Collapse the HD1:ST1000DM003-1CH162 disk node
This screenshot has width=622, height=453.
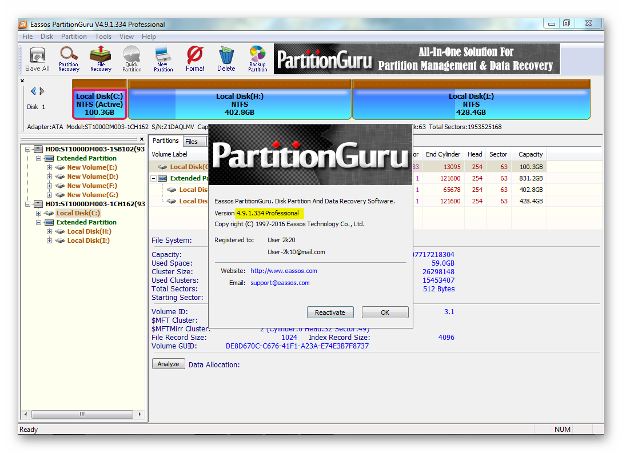(x=27, y=204)
